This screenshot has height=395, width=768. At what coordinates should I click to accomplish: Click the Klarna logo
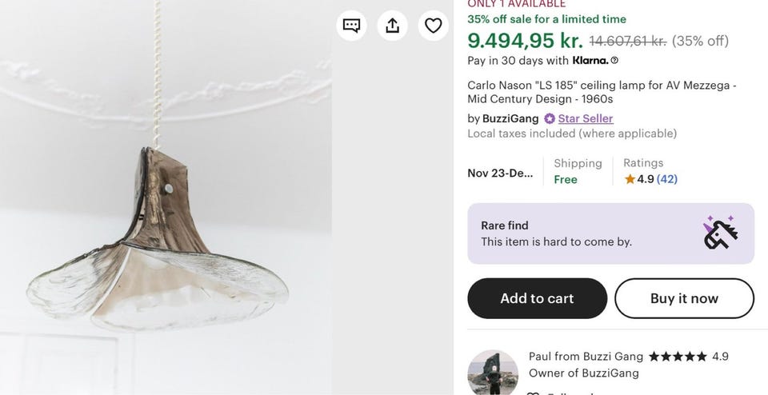590,61
